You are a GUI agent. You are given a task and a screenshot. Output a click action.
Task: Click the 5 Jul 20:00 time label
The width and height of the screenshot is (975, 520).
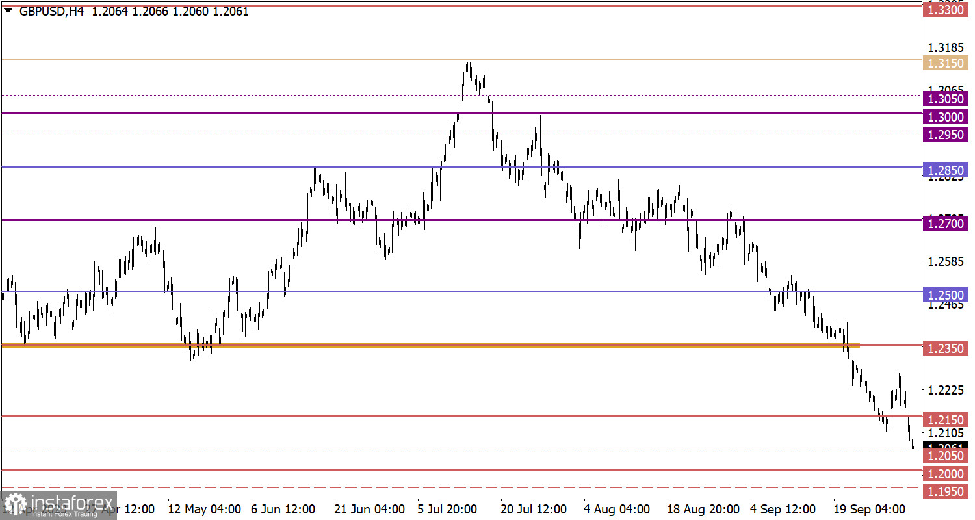pyautogui.click(x=448, y=508)
